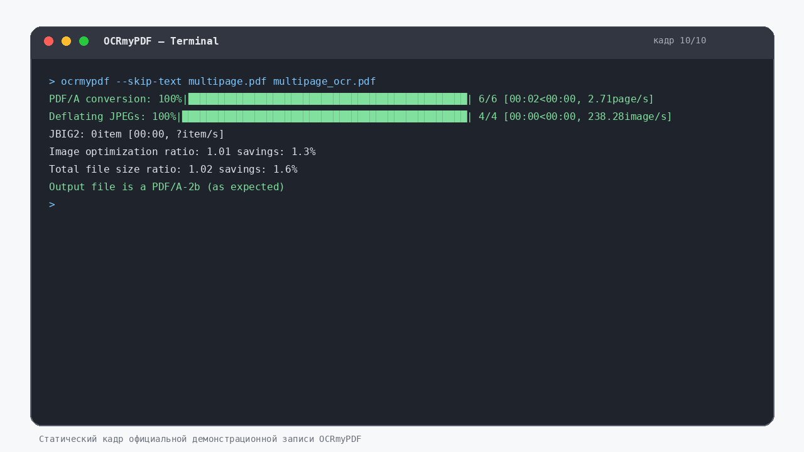Viewport: 804px width, 452px height.
Task: Click the 'Deflating JPEGs: 100%' label
Action: 112,117
